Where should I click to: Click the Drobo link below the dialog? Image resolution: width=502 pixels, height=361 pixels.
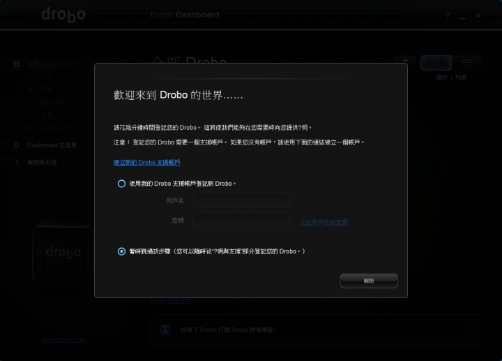170,301
